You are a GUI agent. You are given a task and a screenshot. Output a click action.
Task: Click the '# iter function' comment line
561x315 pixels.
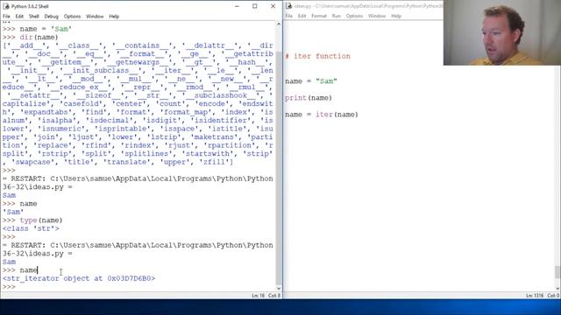pos(317,56)
